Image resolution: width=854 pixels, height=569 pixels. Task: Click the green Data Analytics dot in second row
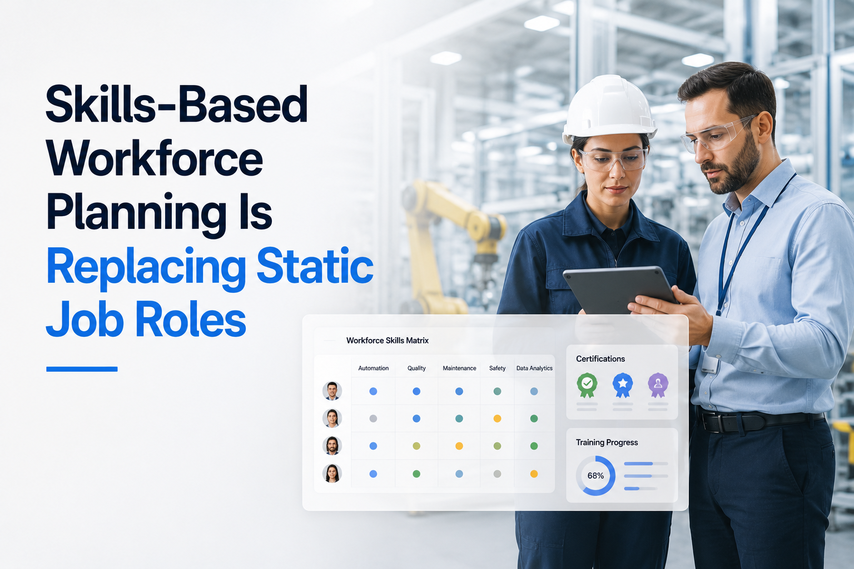pyautogui.click(x=534, y=418)
